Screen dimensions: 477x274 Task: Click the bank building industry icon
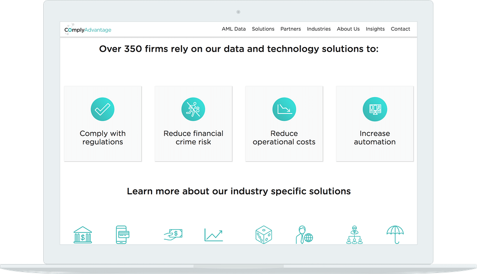tap(83, 235)
